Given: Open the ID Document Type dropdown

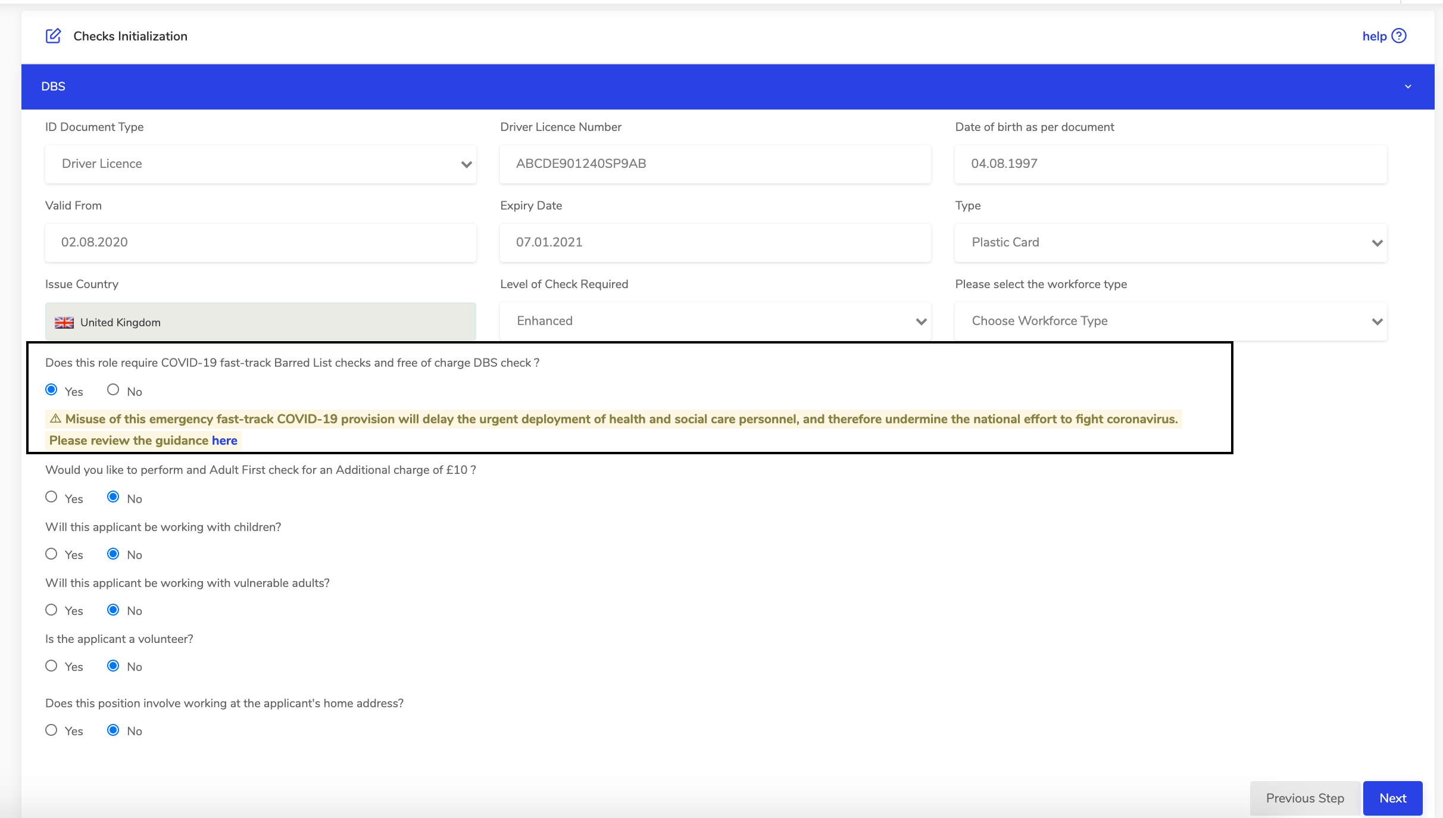Looking at the screenshot, I should coord(262,164).
